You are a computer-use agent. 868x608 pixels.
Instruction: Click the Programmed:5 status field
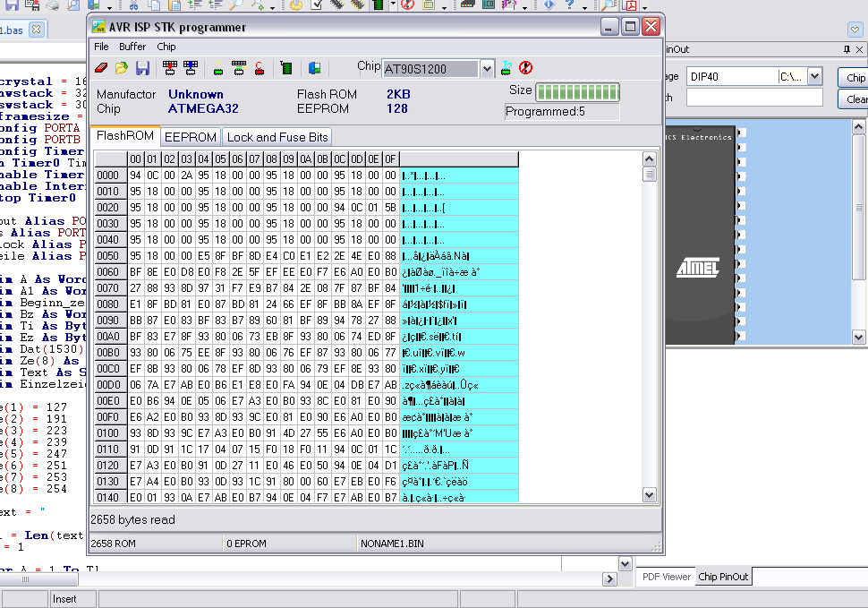click(562, 111)
